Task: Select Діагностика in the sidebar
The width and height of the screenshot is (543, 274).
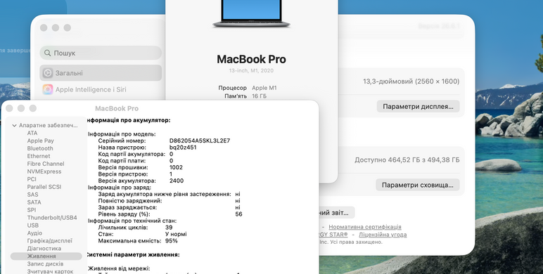Action: coord(44,249)
